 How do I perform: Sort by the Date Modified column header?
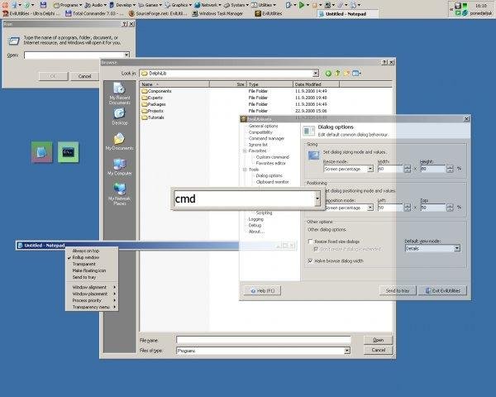pyautogui.click(x=317, y=84)
